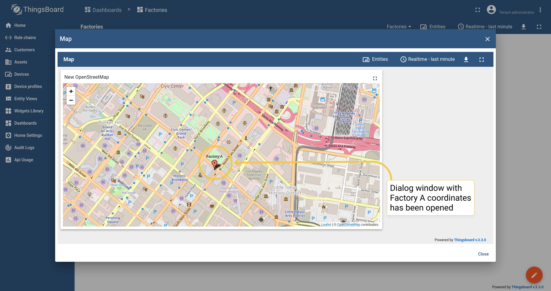This screenshot has height=291, width=551.
Task: Click the Devices icon in sidebar
Action: coord(8,74)
